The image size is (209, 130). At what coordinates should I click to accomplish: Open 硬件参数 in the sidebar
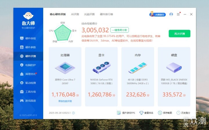click(28, 47)
